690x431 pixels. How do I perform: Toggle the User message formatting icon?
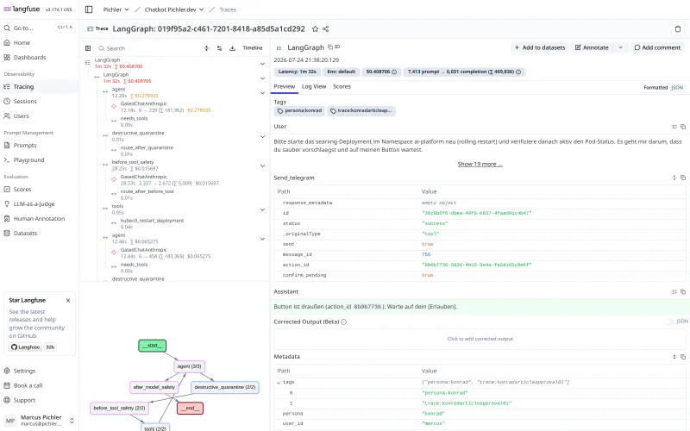tap(674, 127)
